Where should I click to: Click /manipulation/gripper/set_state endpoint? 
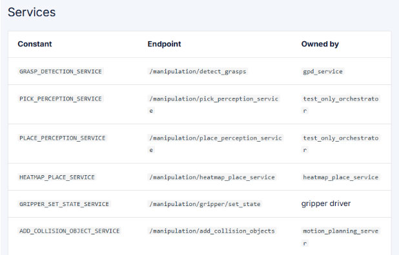coord(205,204)
